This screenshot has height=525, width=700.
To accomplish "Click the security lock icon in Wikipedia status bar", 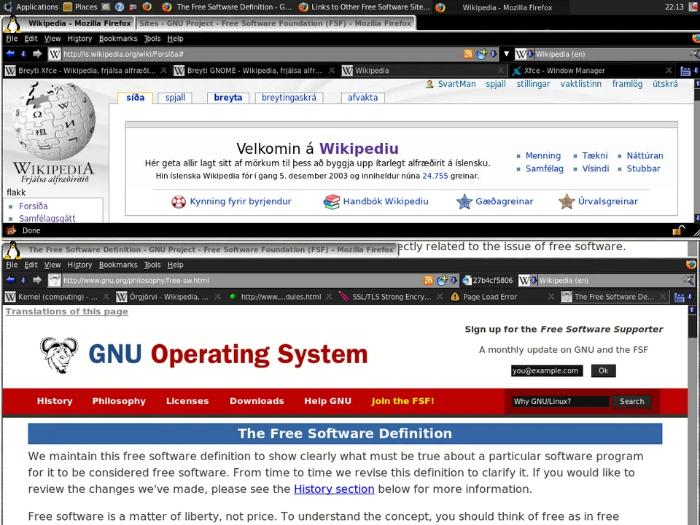I will (x=679, y=230).
